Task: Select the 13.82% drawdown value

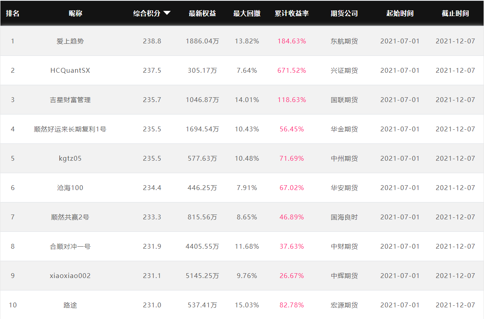Action: [247, 41]
